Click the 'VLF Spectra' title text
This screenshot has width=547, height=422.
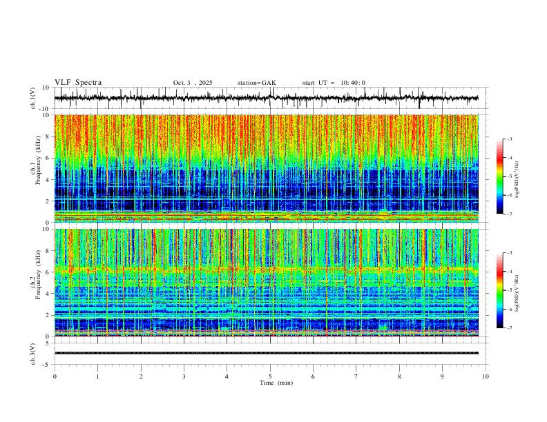(x=78, y=83)
